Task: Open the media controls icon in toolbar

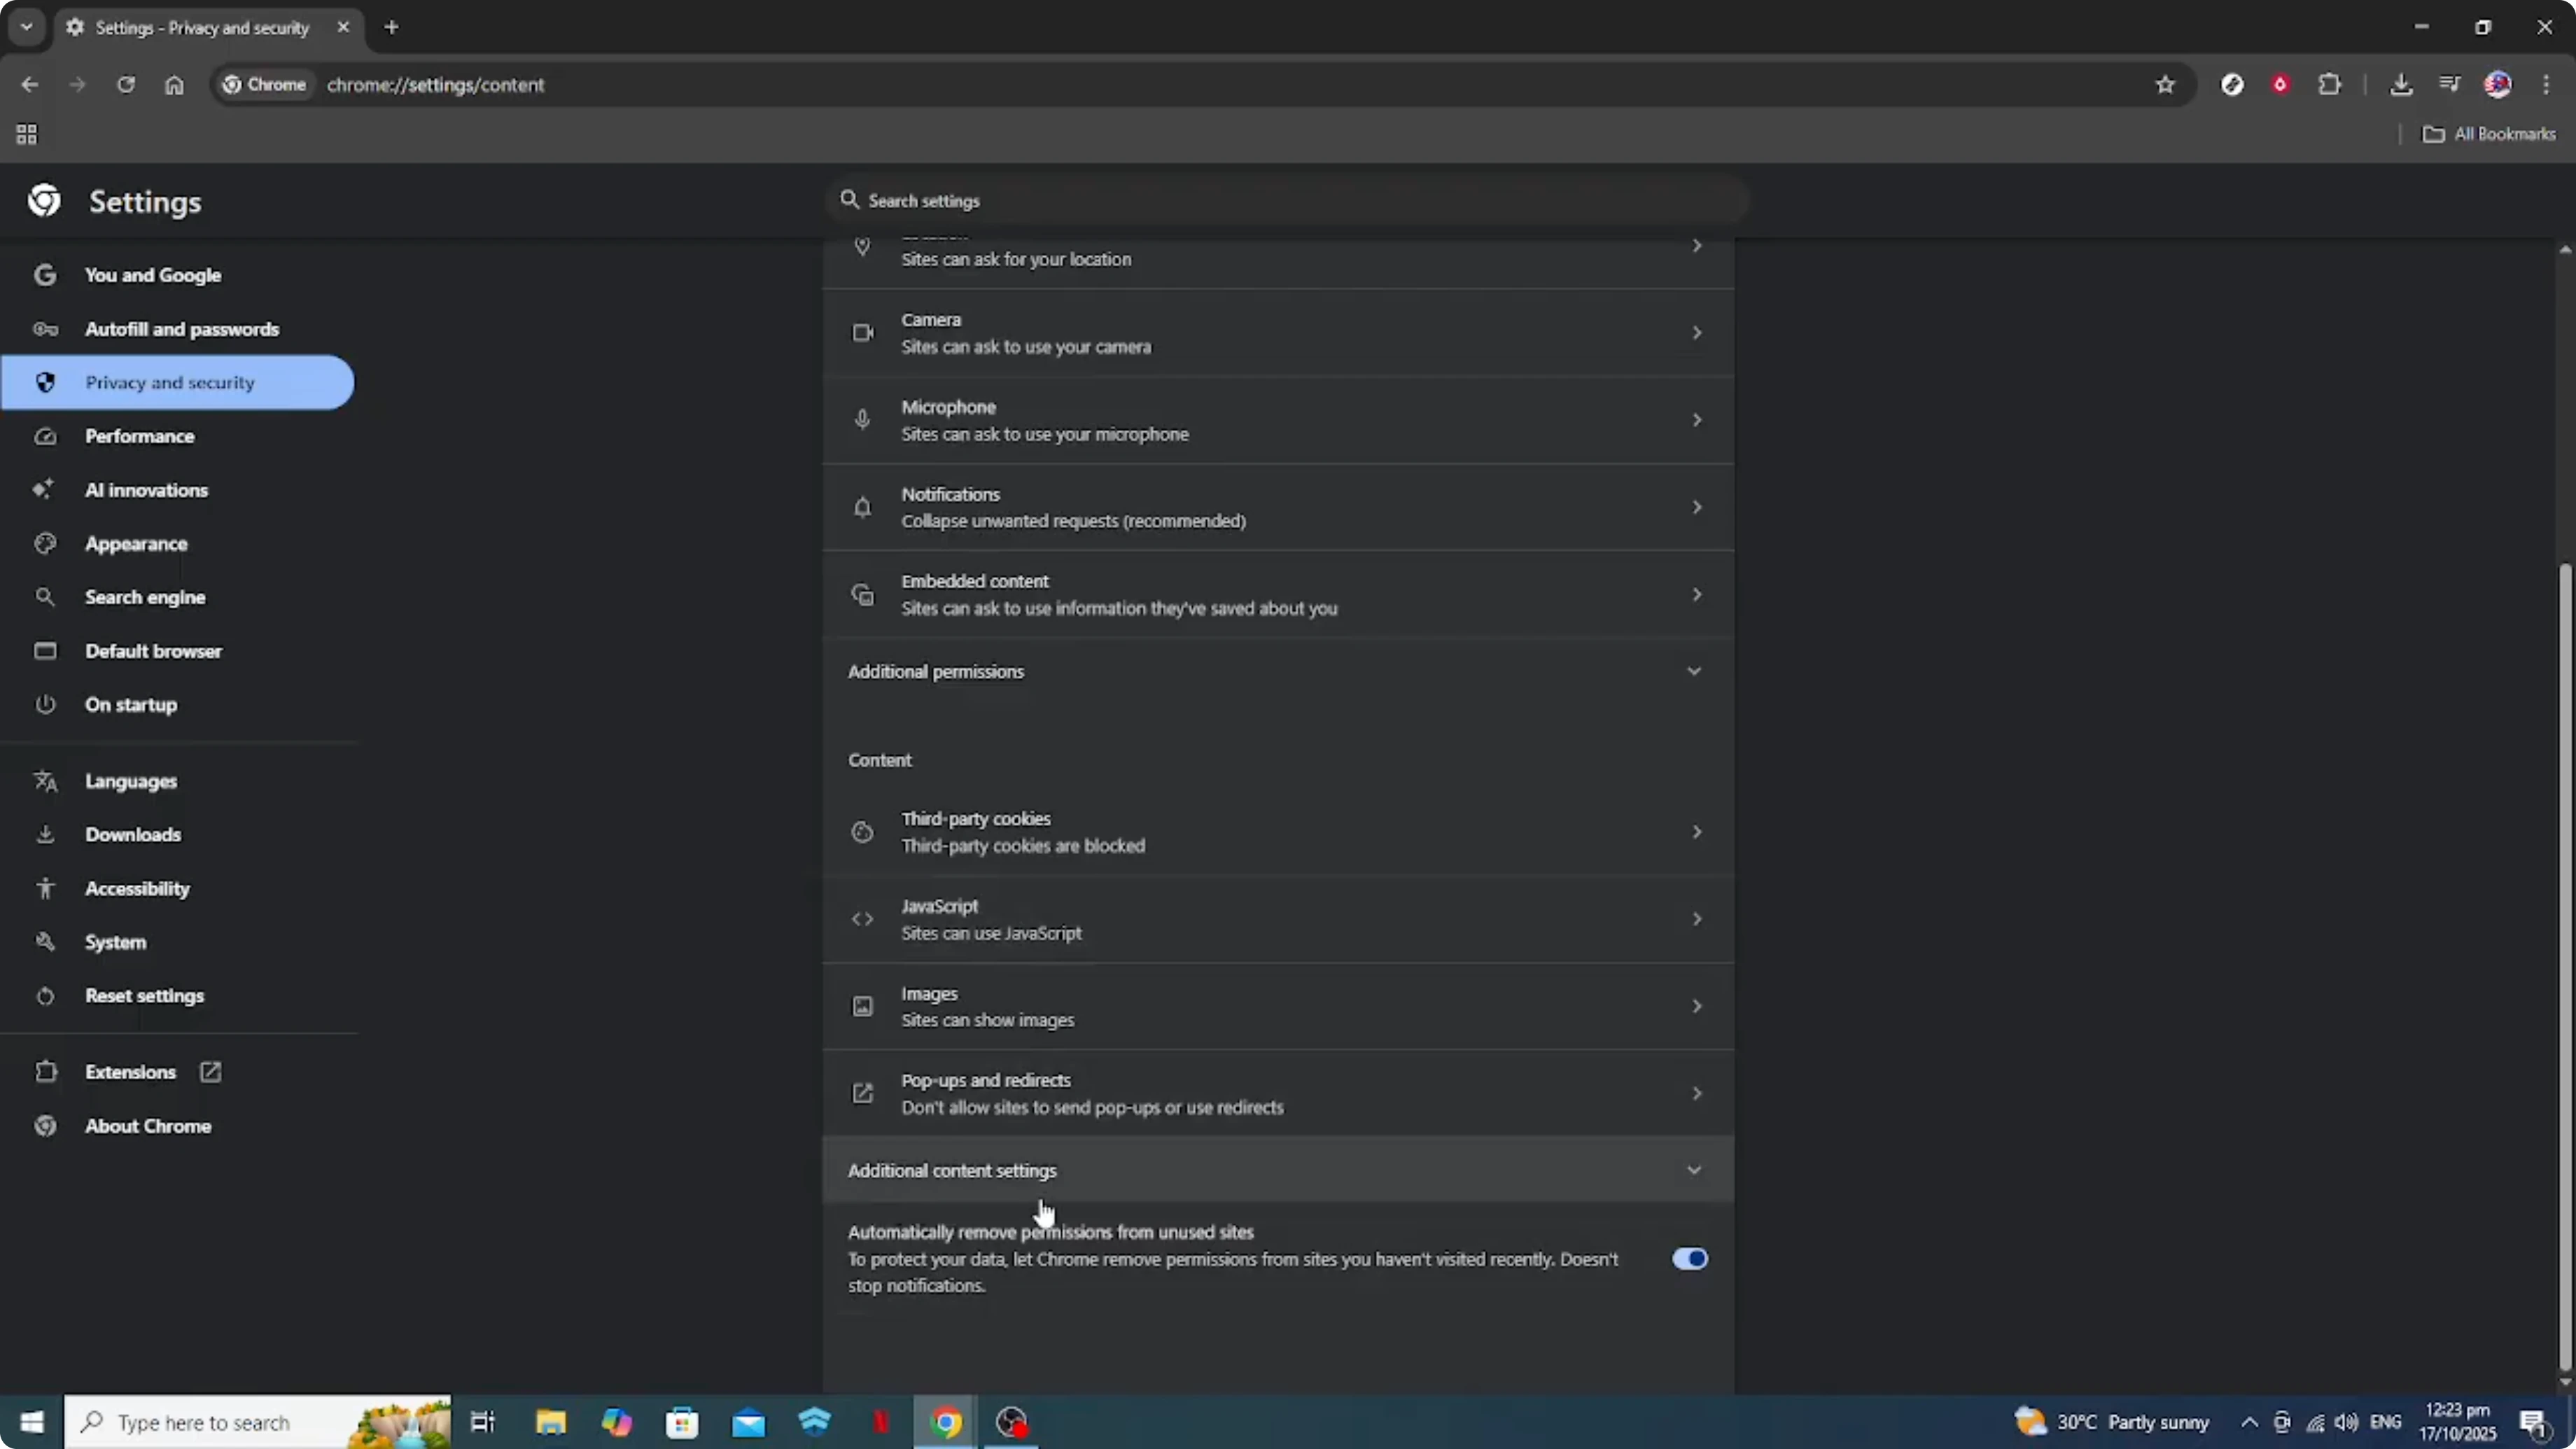Action: pyautogui.click(x=2449, y=85)
